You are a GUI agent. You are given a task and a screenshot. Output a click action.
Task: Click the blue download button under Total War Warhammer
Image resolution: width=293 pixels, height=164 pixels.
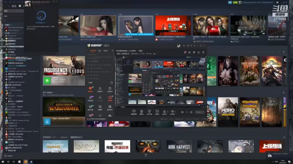47,122
